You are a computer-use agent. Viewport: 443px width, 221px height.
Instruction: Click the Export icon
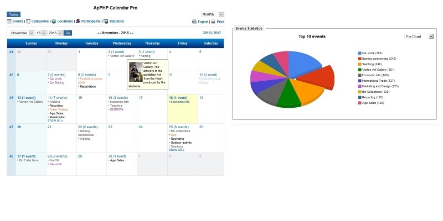(x=194, y=22)
